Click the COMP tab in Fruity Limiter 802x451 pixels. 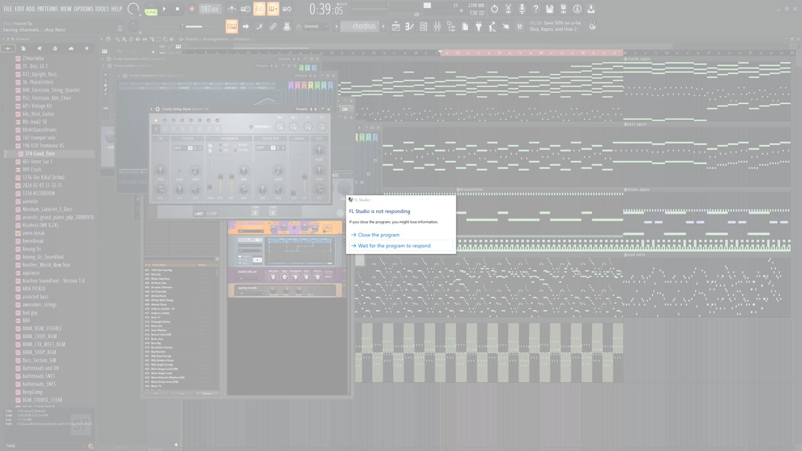pyautogui.click(x=212, y=213)
